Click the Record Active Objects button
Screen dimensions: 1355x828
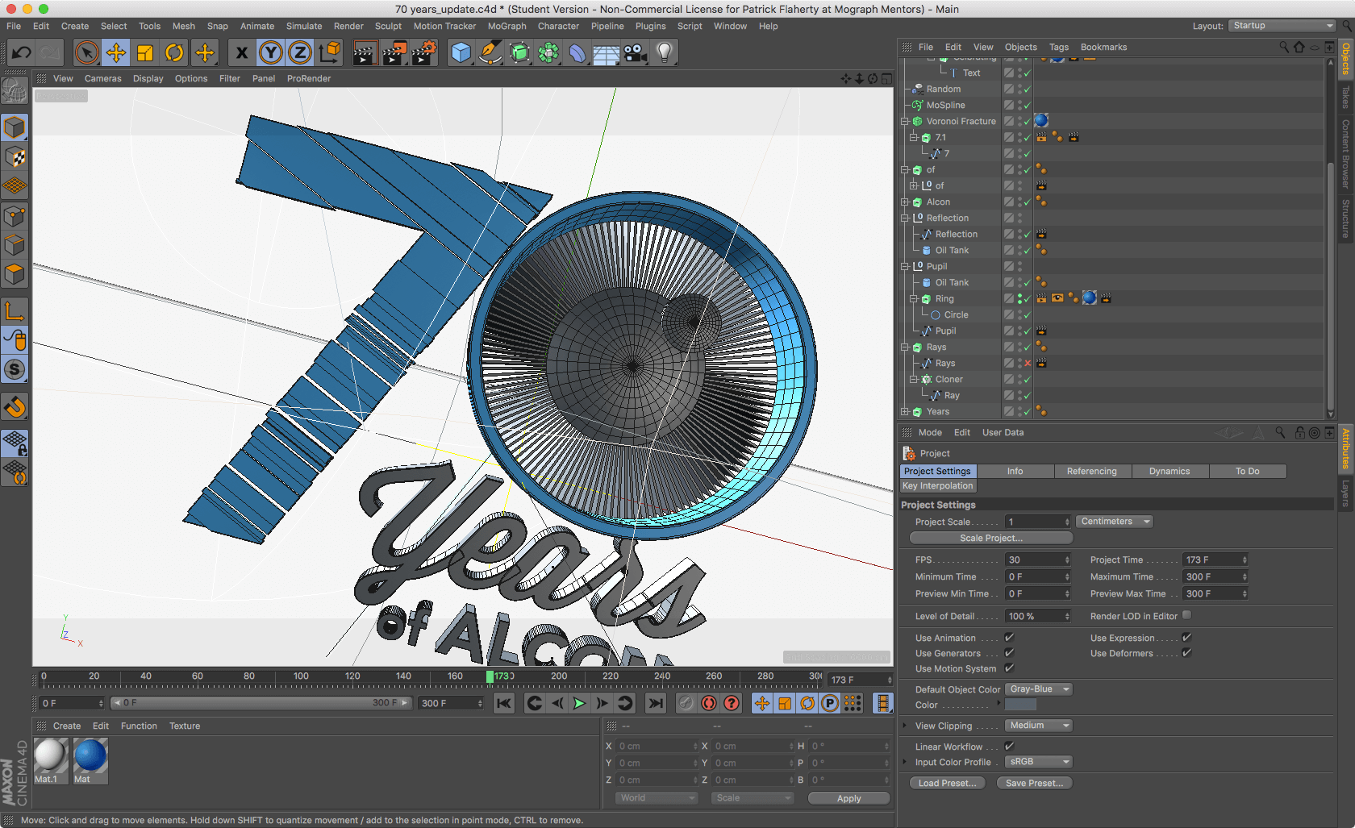click(686, 703)
